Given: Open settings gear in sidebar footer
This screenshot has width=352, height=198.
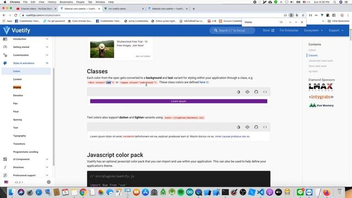Looking at the screenshot, I should click(49, 182).
